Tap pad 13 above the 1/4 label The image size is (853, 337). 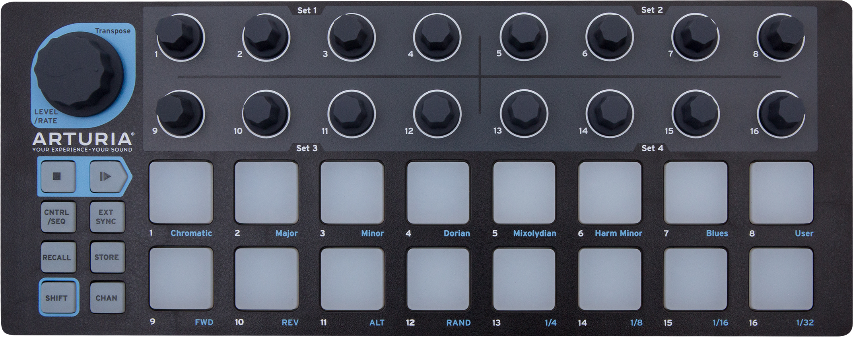524,279
